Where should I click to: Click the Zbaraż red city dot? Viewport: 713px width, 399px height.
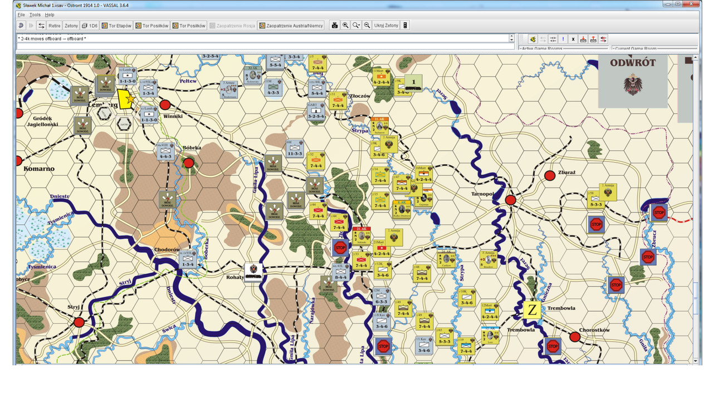coord(550,176)
